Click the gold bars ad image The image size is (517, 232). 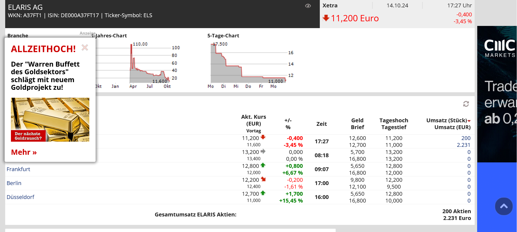coord(50,119)
